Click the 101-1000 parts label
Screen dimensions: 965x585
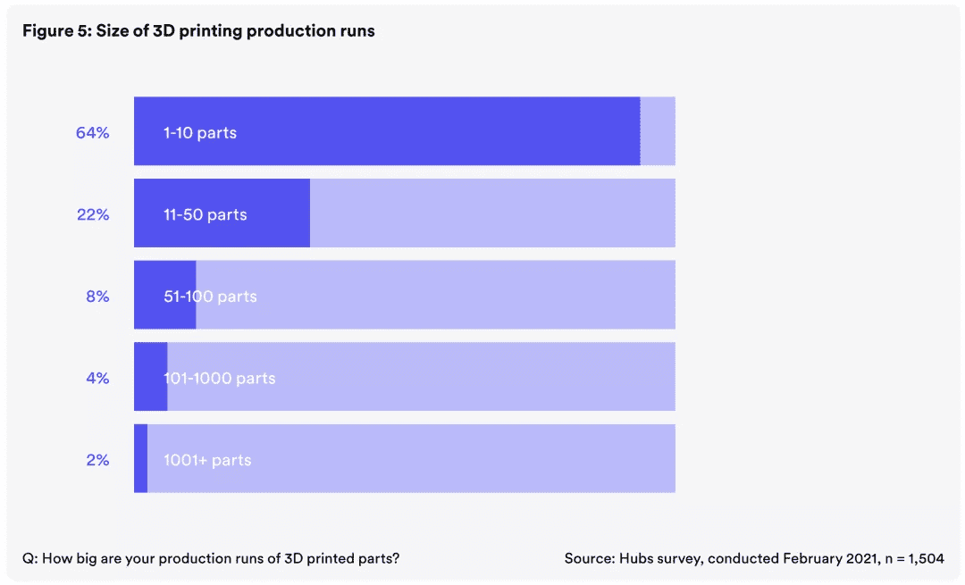tap(219, 379)
